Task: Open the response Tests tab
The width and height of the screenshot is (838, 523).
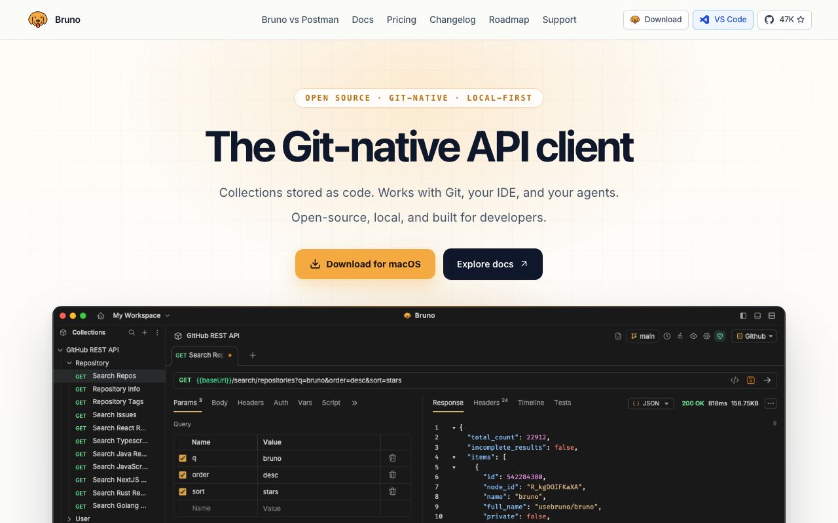Action: pos(562,403)
